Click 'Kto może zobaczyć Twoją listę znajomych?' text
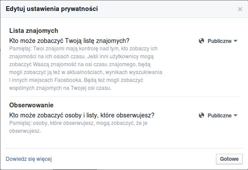The height and width of the screenshot is (170, 248). click(69, 41)
